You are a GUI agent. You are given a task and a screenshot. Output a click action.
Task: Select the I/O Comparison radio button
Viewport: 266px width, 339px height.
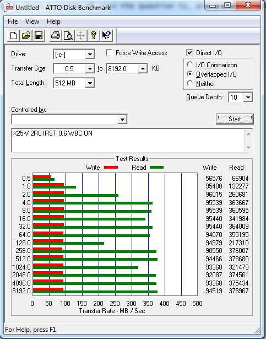[189, 64]
